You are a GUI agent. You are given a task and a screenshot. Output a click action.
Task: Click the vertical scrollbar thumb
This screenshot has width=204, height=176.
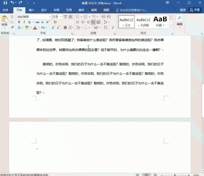coord(203,101)
